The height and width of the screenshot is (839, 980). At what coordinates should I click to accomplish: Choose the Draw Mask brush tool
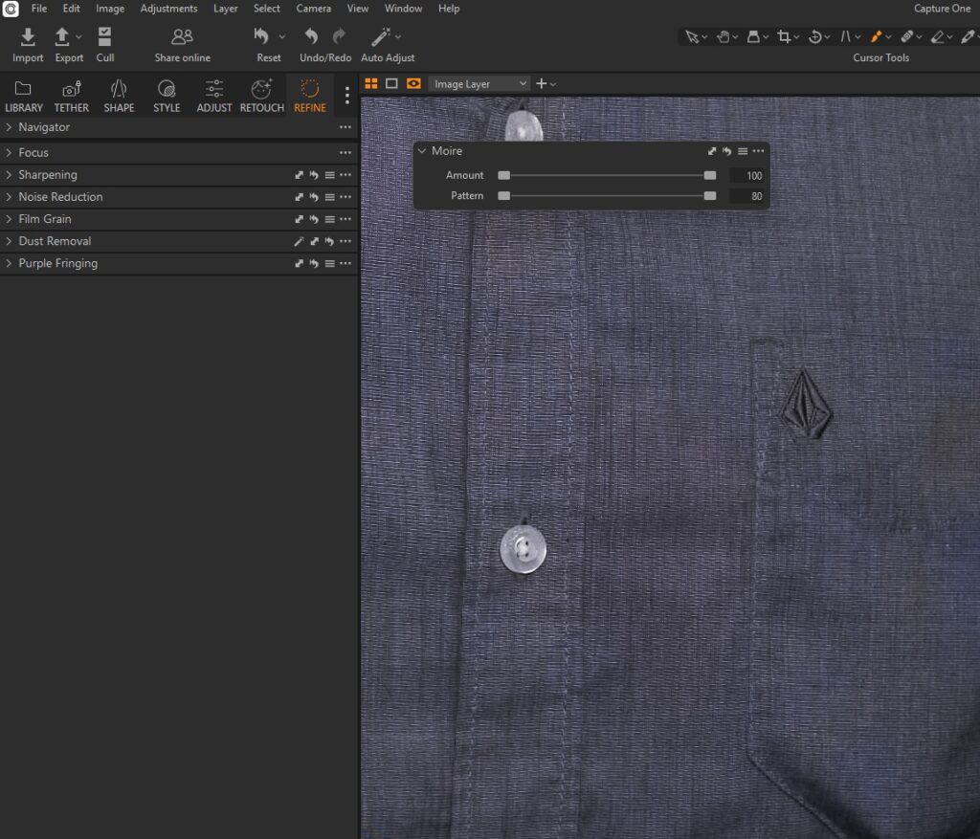pyautogui.click(x=876, y=36)
